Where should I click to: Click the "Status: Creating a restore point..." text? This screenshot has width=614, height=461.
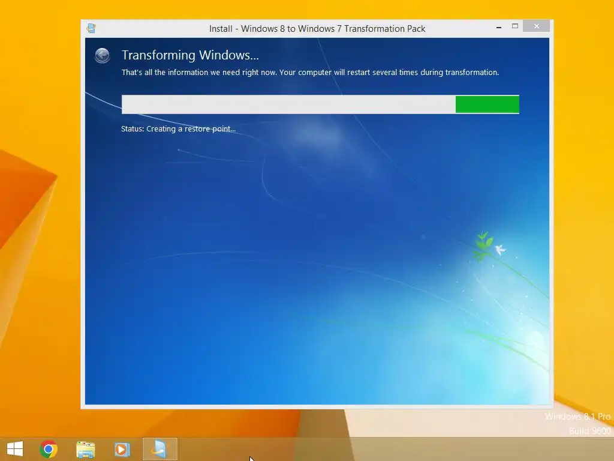(x=178, y=128)
